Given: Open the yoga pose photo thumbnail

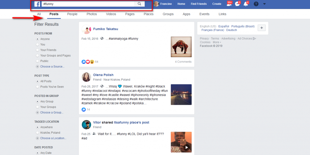Looking at the screenshot, I should 181,47.
